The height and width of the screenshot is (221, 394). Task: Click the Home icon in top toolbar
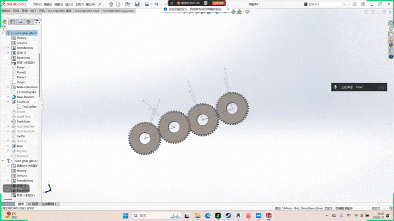tap(111, 4)
